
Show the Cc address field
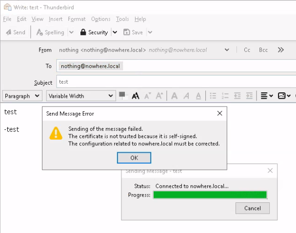tap(247, 50)
